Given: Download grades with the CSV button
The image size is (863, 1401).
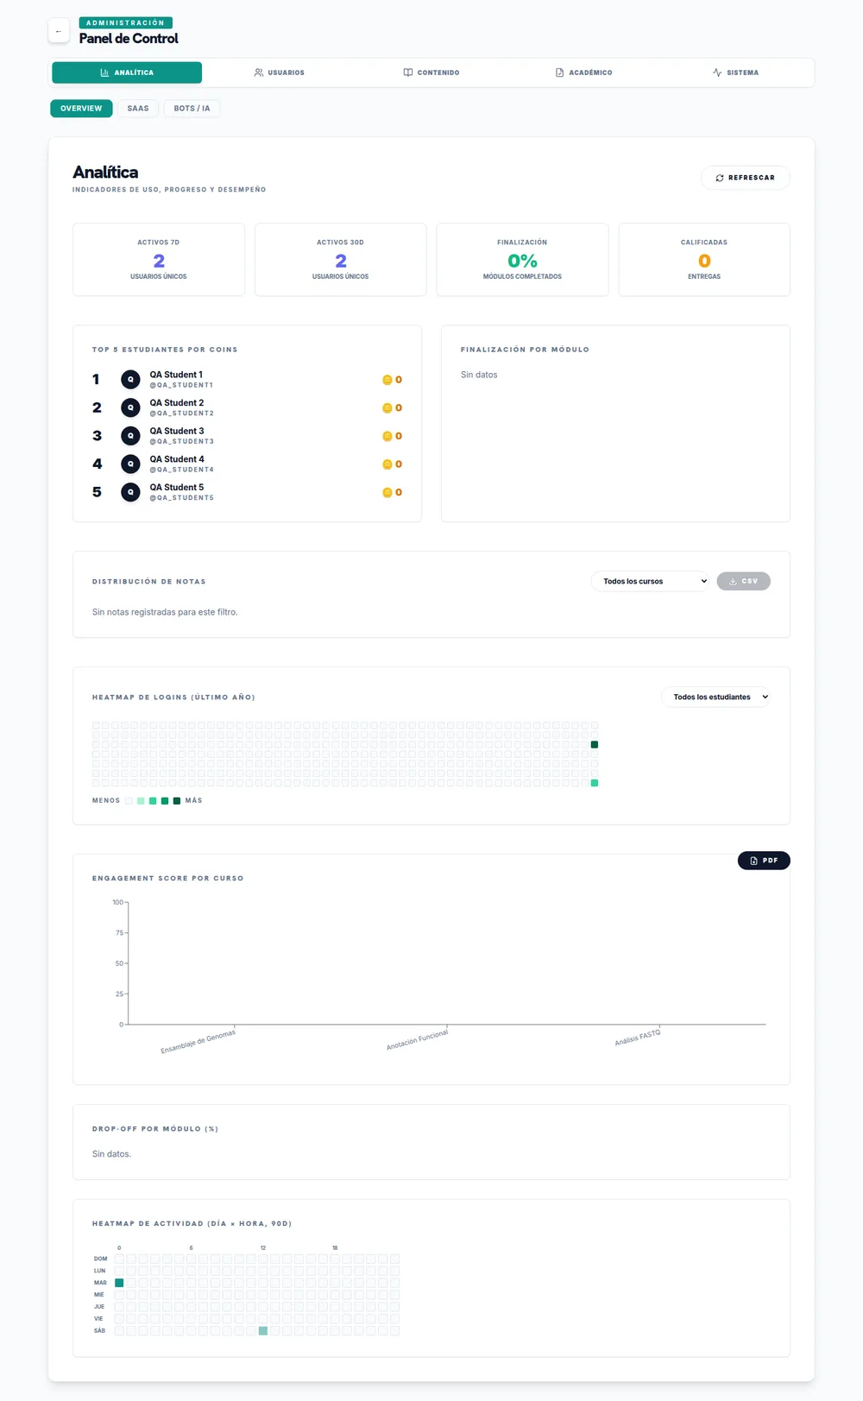Looking at the screenshot, I should 743,581.
